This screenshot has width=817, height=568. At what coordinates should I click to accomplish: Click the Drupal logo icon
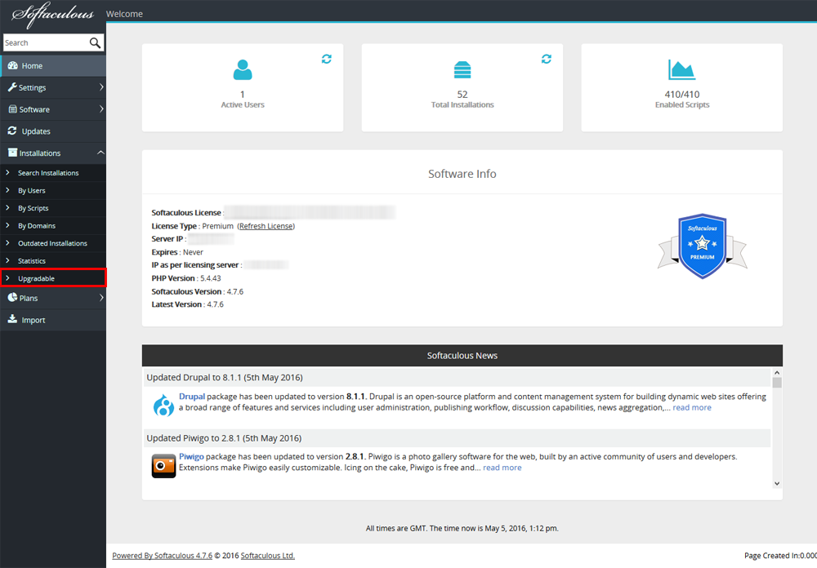163,405
